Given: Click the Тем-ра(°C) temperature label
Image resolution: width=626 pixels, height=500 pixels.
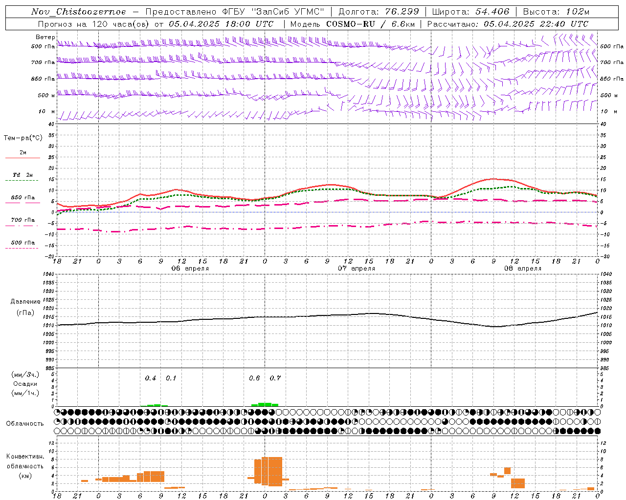Looking at the screenshot, I should tap(23, 138).
